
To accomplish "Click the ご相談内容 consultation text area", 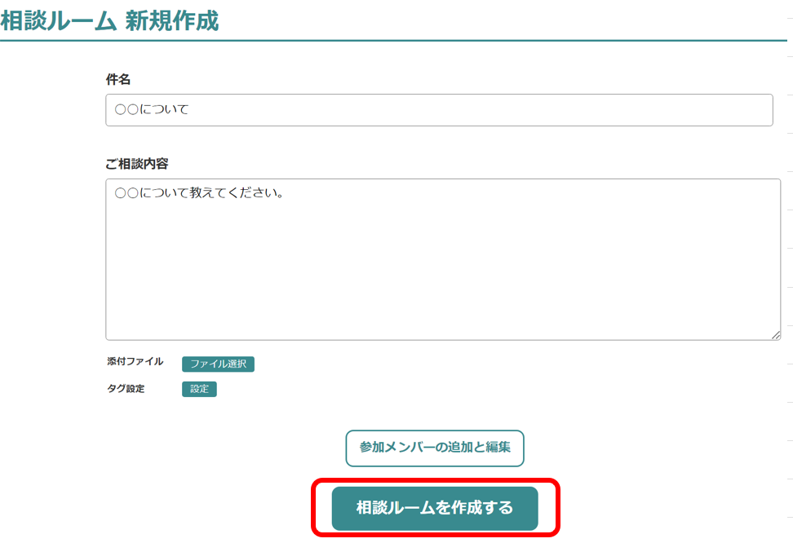I will click(x=443, y=259).
